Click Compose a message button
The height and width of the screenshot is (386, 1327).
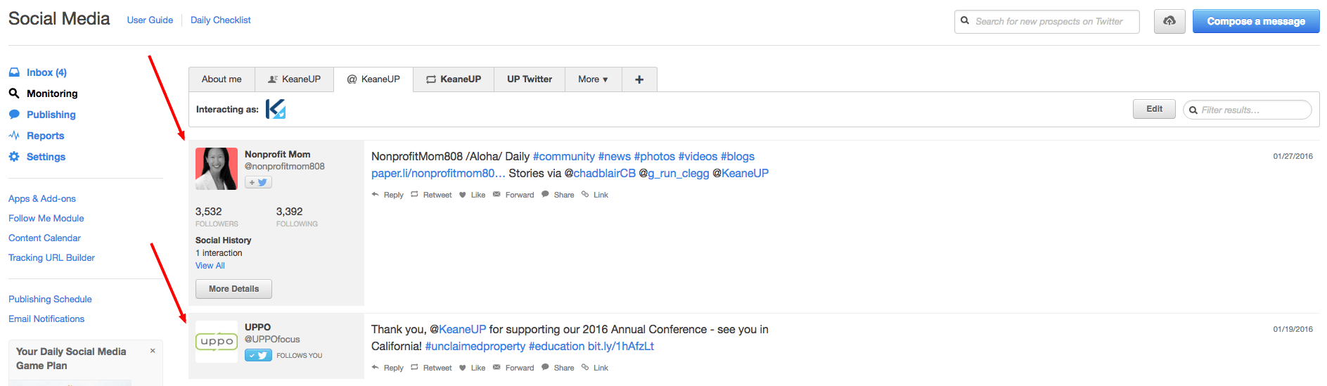tap(1256, 21)
